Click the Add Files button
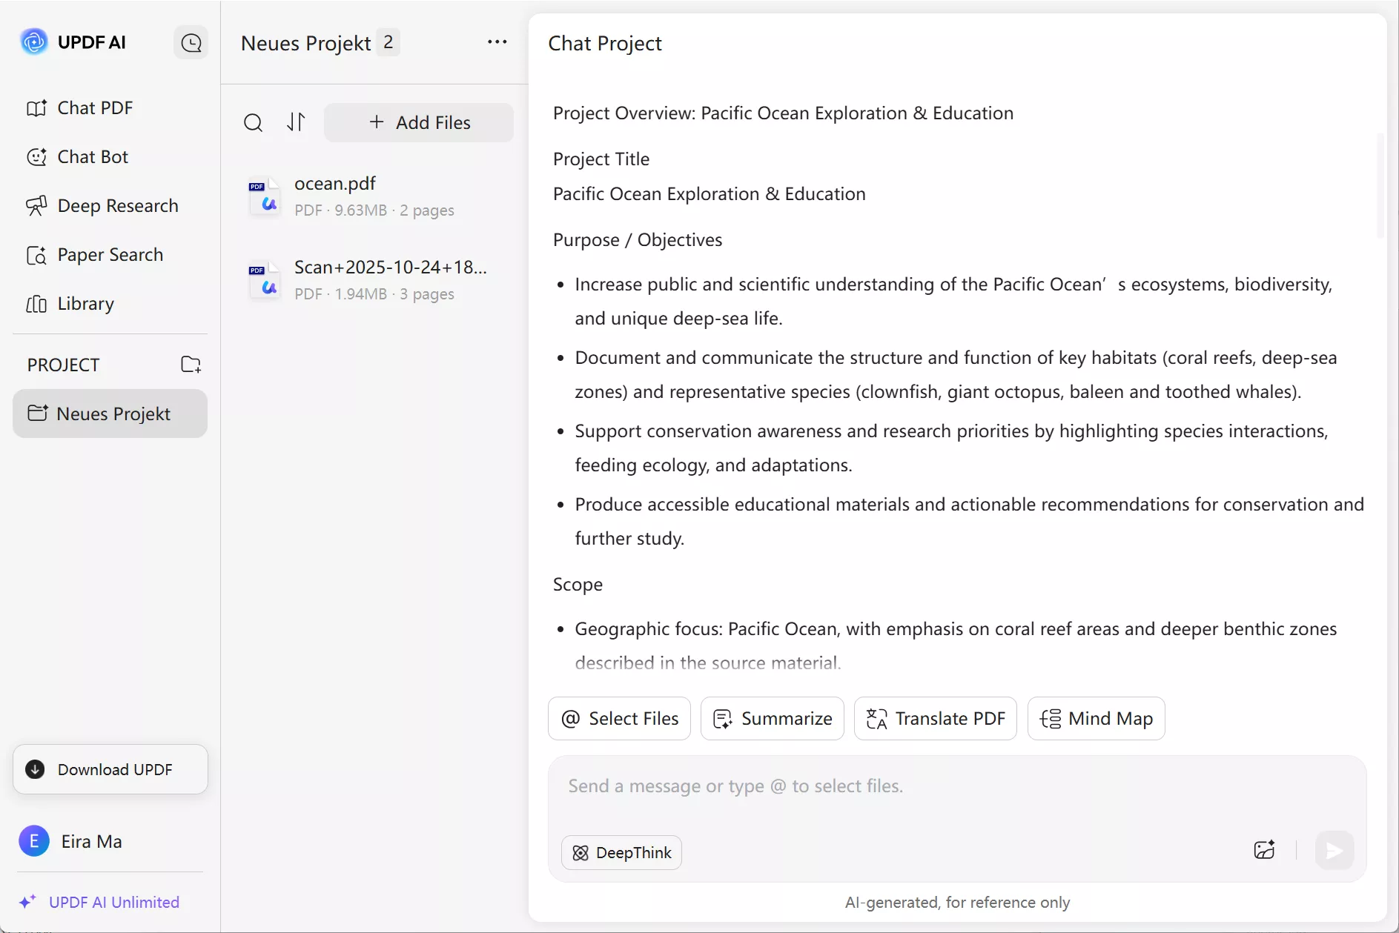Image resolution: width=1399 pixels, height=933 pixels. [x=419, y=122]
